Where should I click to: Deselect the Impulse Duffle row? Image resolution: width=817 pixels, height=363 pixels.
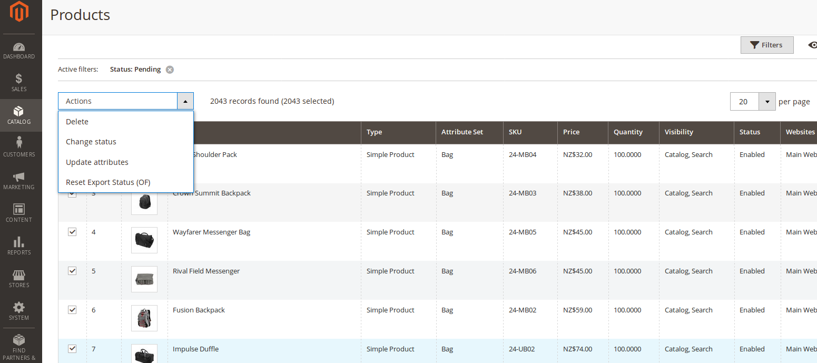point(72,349)
